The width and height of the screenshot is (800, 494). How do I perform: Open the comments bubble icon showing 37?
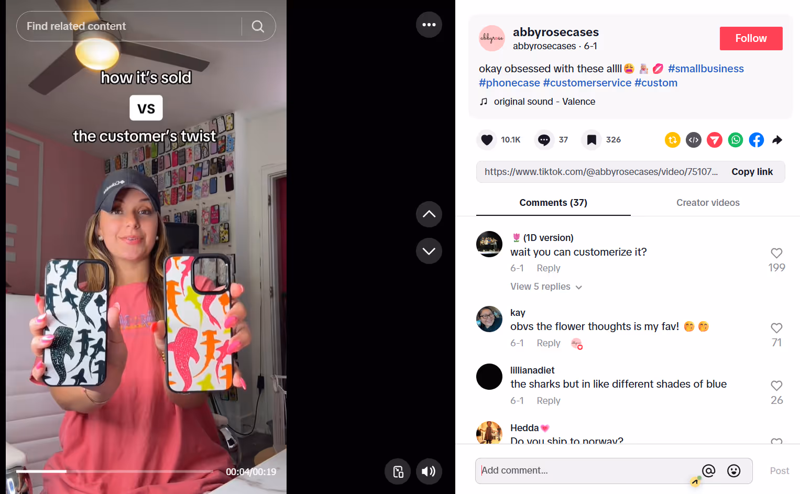pyautogui.click(x=544, y=140)
